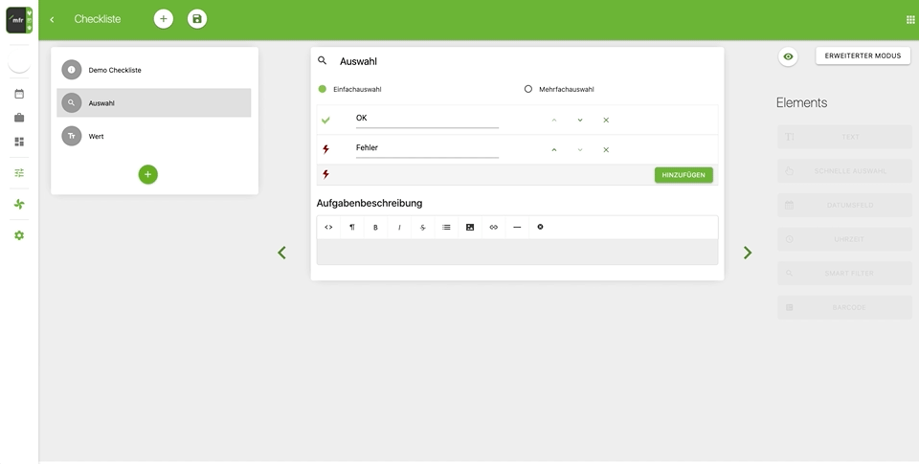Image resolution: width=919 pixels, height=464 pixels.
Task: Open the apps grid icon top right
Action: [x=910, y=19]
